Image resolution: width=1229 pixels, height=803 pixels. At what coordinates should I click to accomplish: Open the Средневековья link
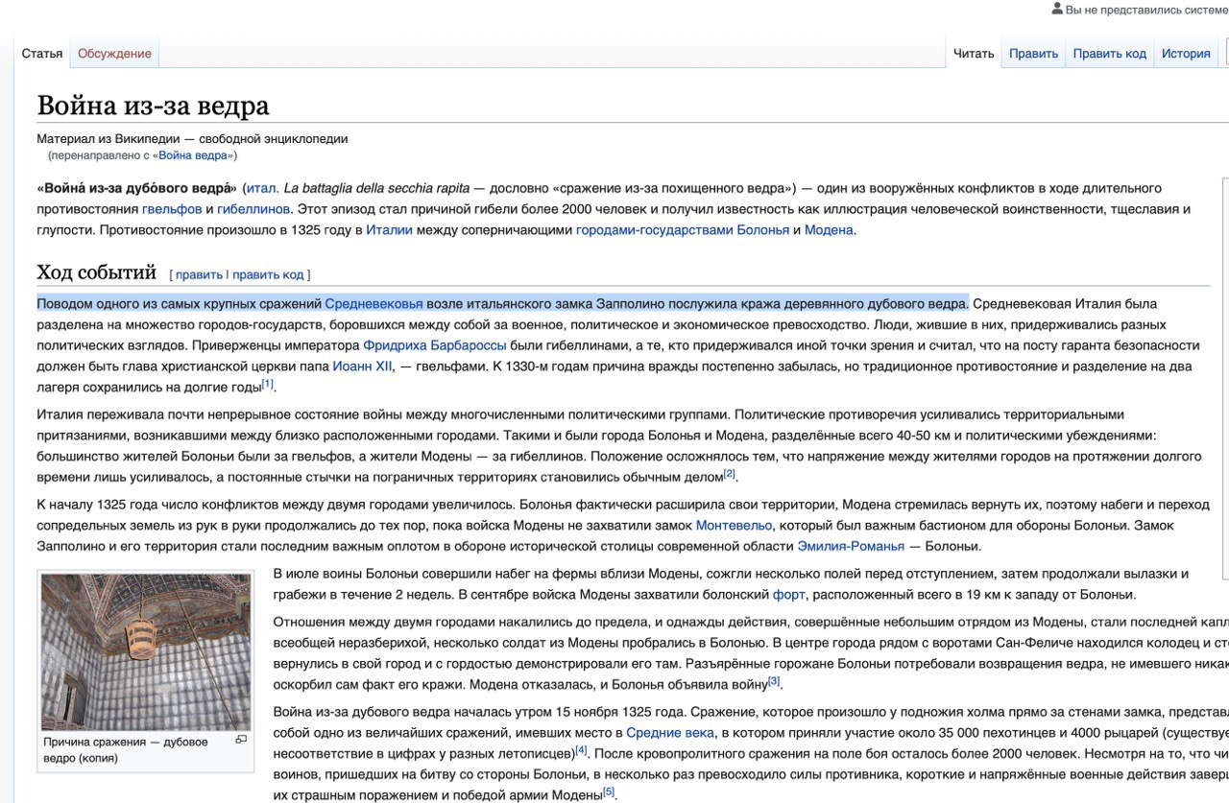374,304
